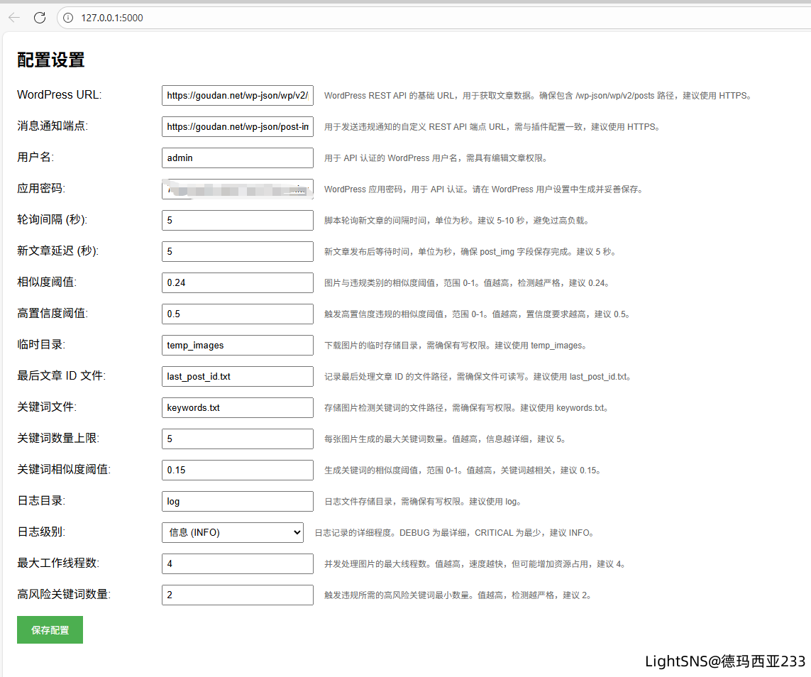Open the 日志级别 dropdown
Screen dimensions: 811x677
pos(233,532)
